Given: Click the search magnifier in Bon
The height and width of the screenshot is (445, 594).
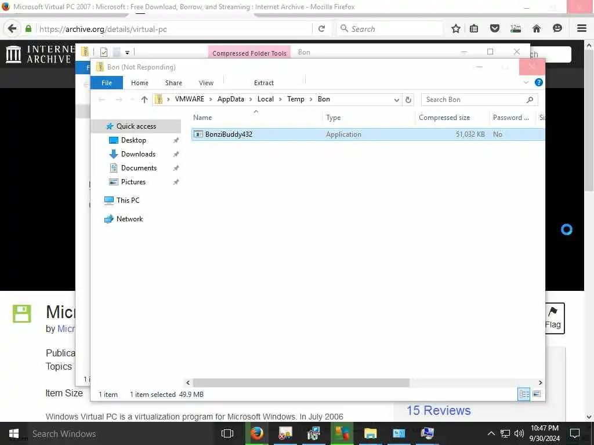Looking at the screenshot, I should (x=530, y=100).
